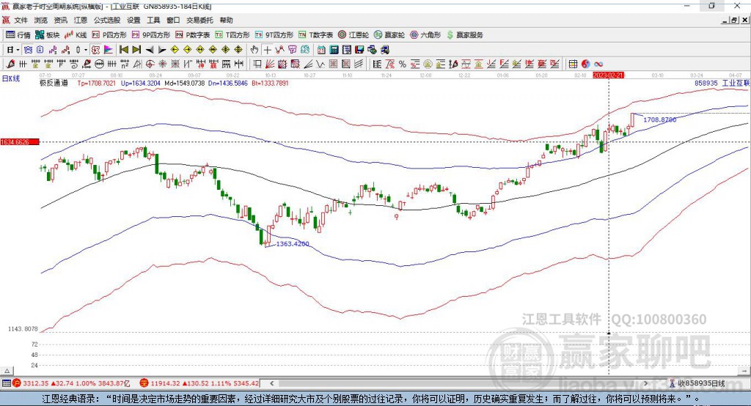
Task: Jump to first bar icon
Action: coord(123,50)
